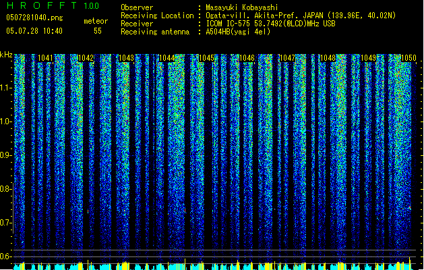Image resolution: width=424 pixels, height=270 pixels.
Task: Click the 1041 time marker
Action: (45, 58)
